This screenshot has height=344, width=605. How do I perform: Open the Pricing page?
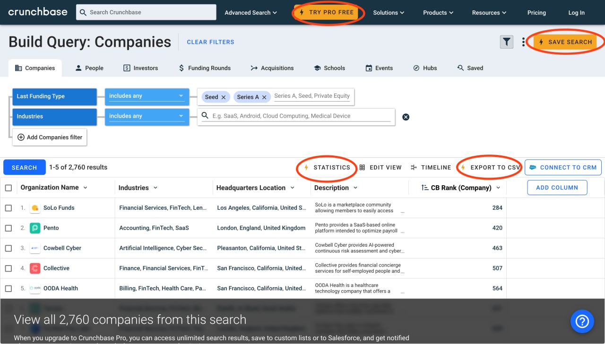(x=536, y=13)
